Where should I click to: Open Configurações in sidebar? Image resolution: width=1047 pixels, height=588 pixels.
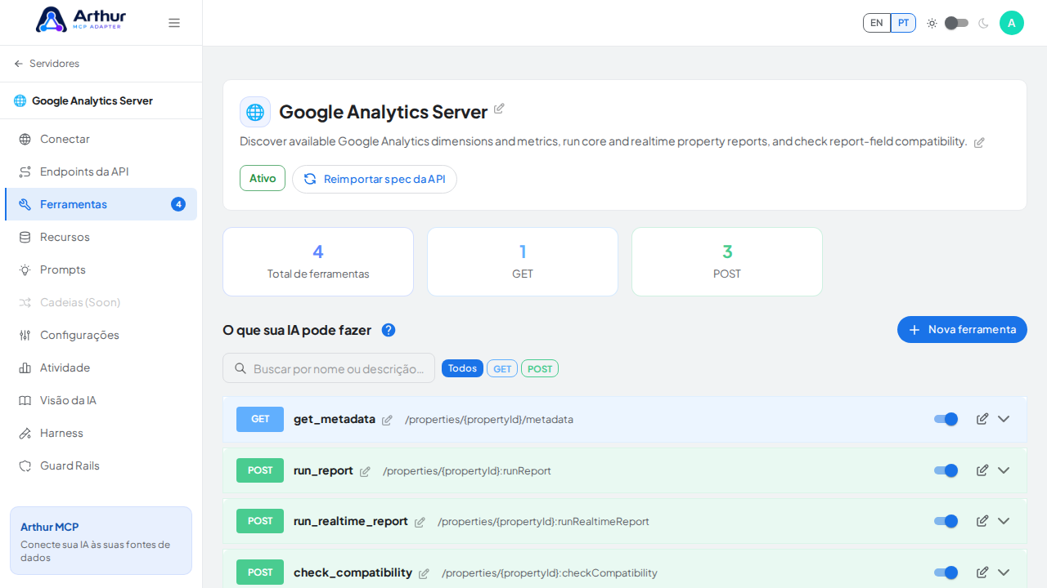point(101,335)
